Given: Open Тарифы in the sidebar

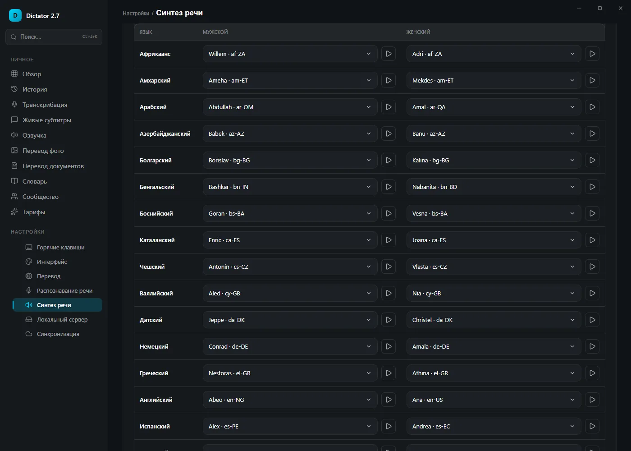Looking at the screenshot, I should click(x=54, y=212).
